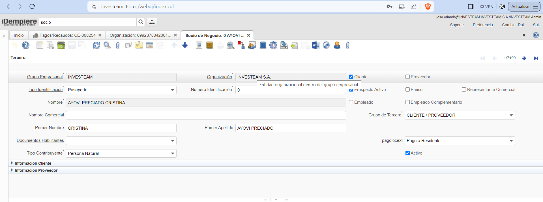
Task: Go to the Inicio tab
Action: pyautogui.click(x=19, y=35)
